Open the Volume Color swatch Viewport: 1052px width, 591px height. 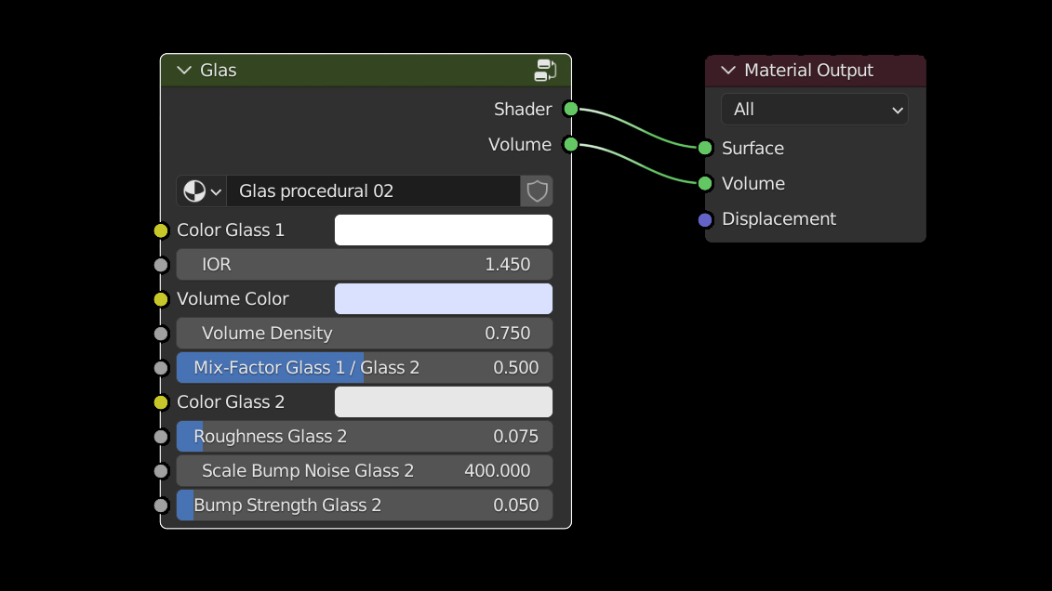443,299
